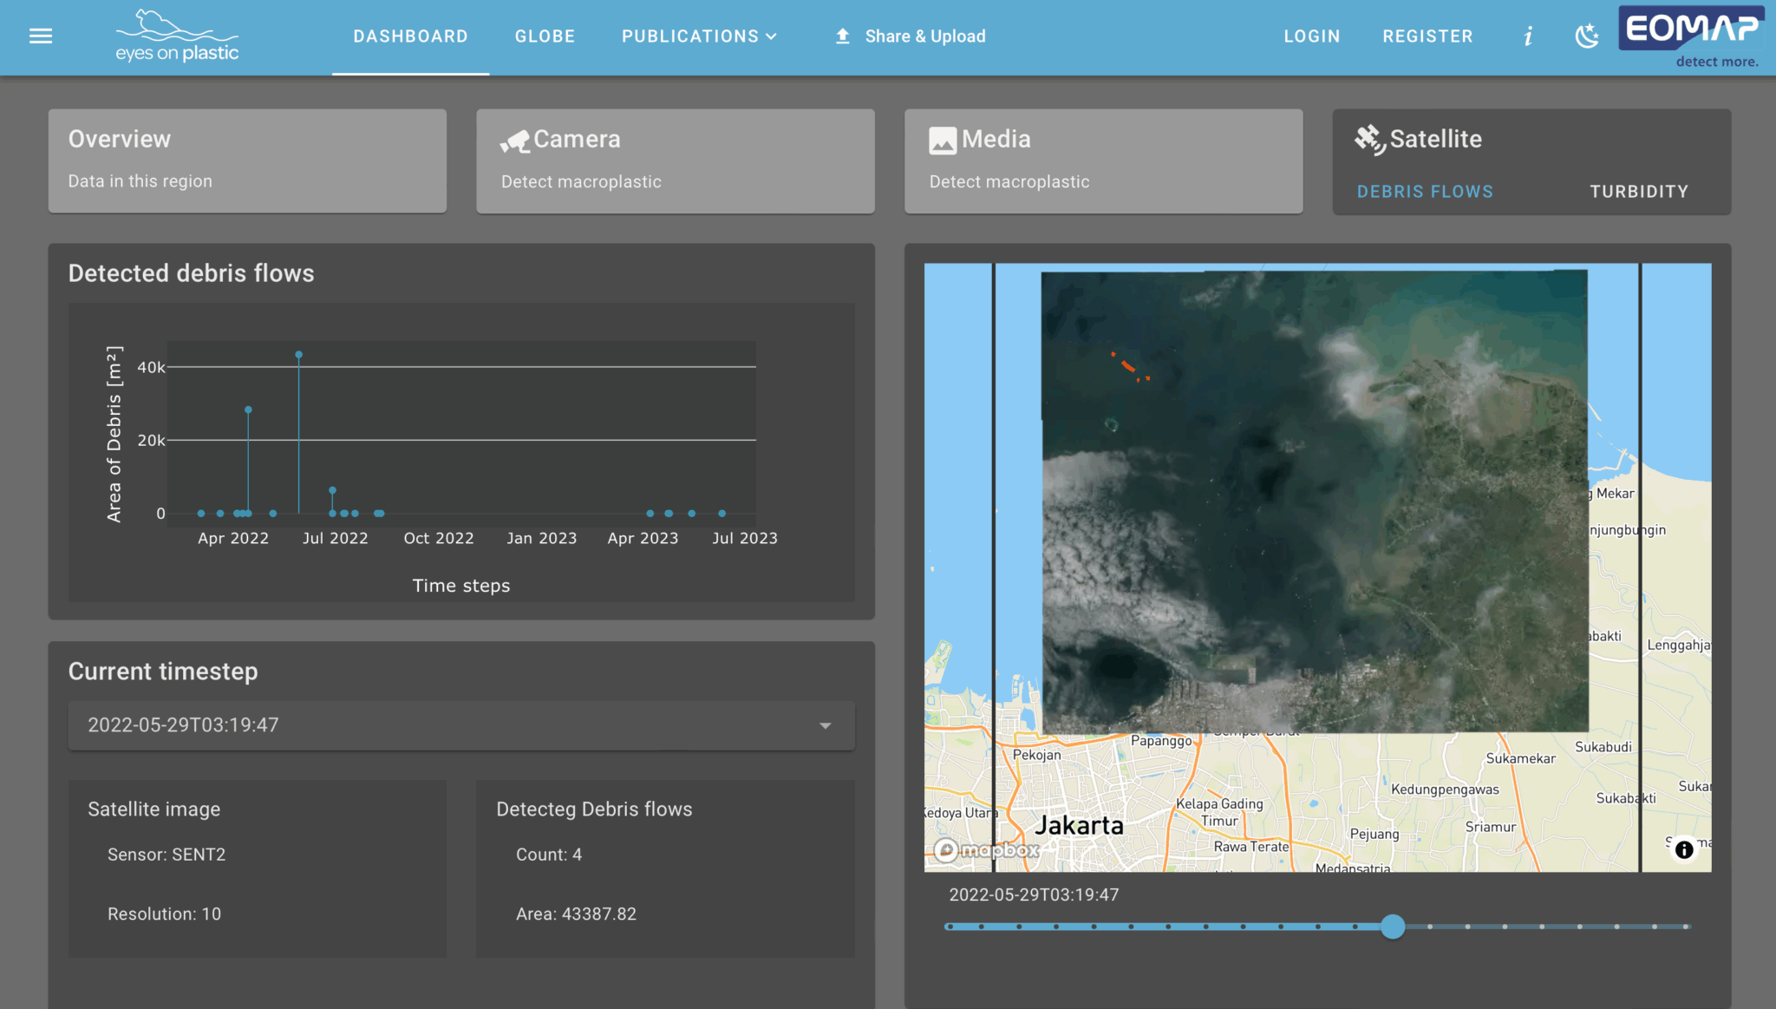Click the Satellite panel icon

pos(1368,137)
